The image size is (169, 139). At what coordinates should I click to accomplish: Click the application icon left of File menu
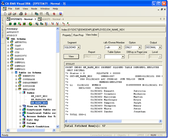tap(5, 9)
